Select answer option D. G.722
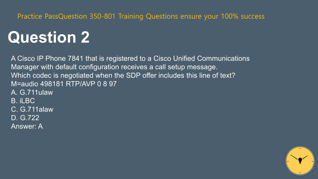This screenshot has width=318, height=179. (25, 118)
